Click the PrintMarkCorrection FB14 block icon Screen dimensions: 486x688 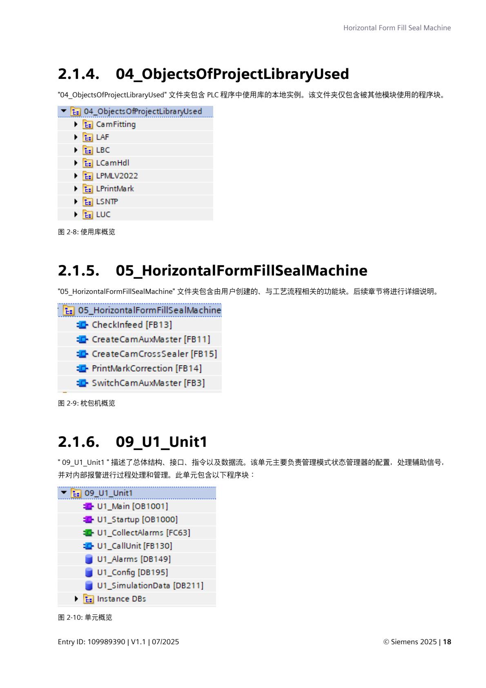tap(82, 369)
